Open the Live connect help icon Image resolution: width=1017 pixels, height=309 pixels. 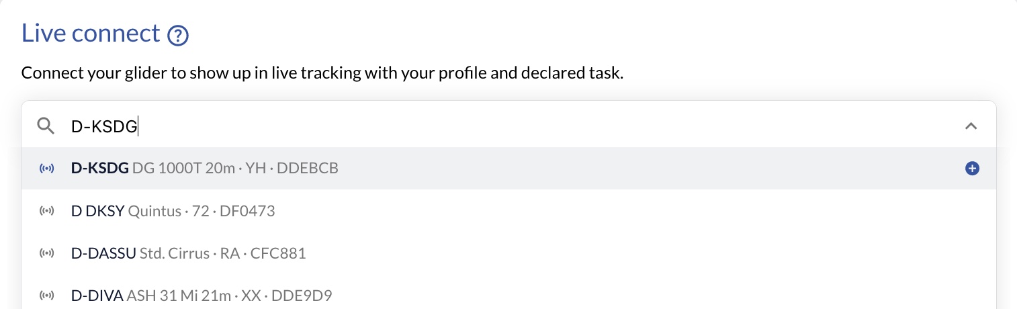click(177, 36)
